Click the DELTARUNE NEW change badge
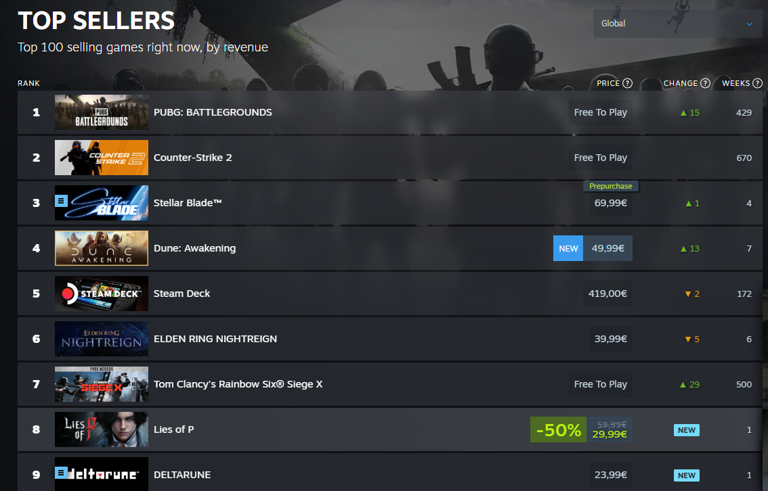Image resolution: width=768 pixels, height=491 pixels. tap(686, 475)
